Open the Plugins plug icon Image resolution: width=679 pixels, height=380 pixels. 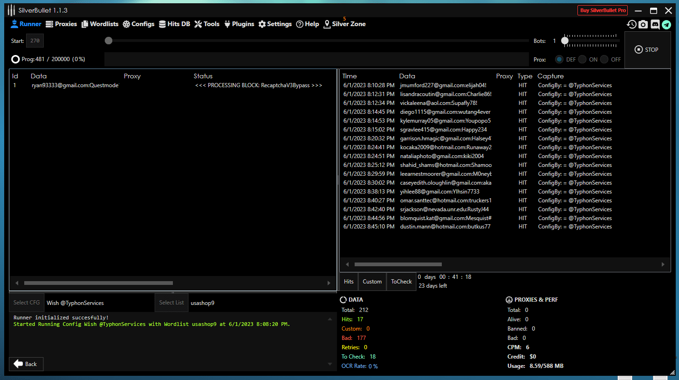[227, 24]
